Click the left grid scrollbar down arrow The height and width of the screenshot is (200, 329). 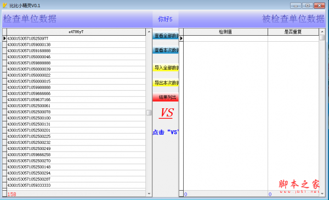149,194
